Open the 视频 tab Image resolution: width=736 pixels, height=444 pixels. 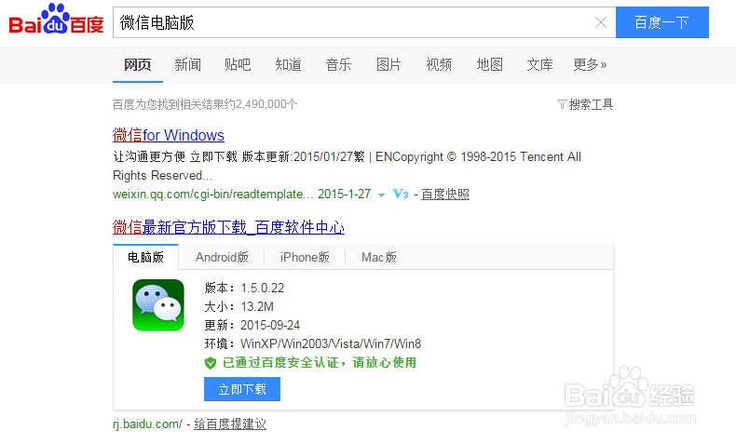tap(439, 65)
